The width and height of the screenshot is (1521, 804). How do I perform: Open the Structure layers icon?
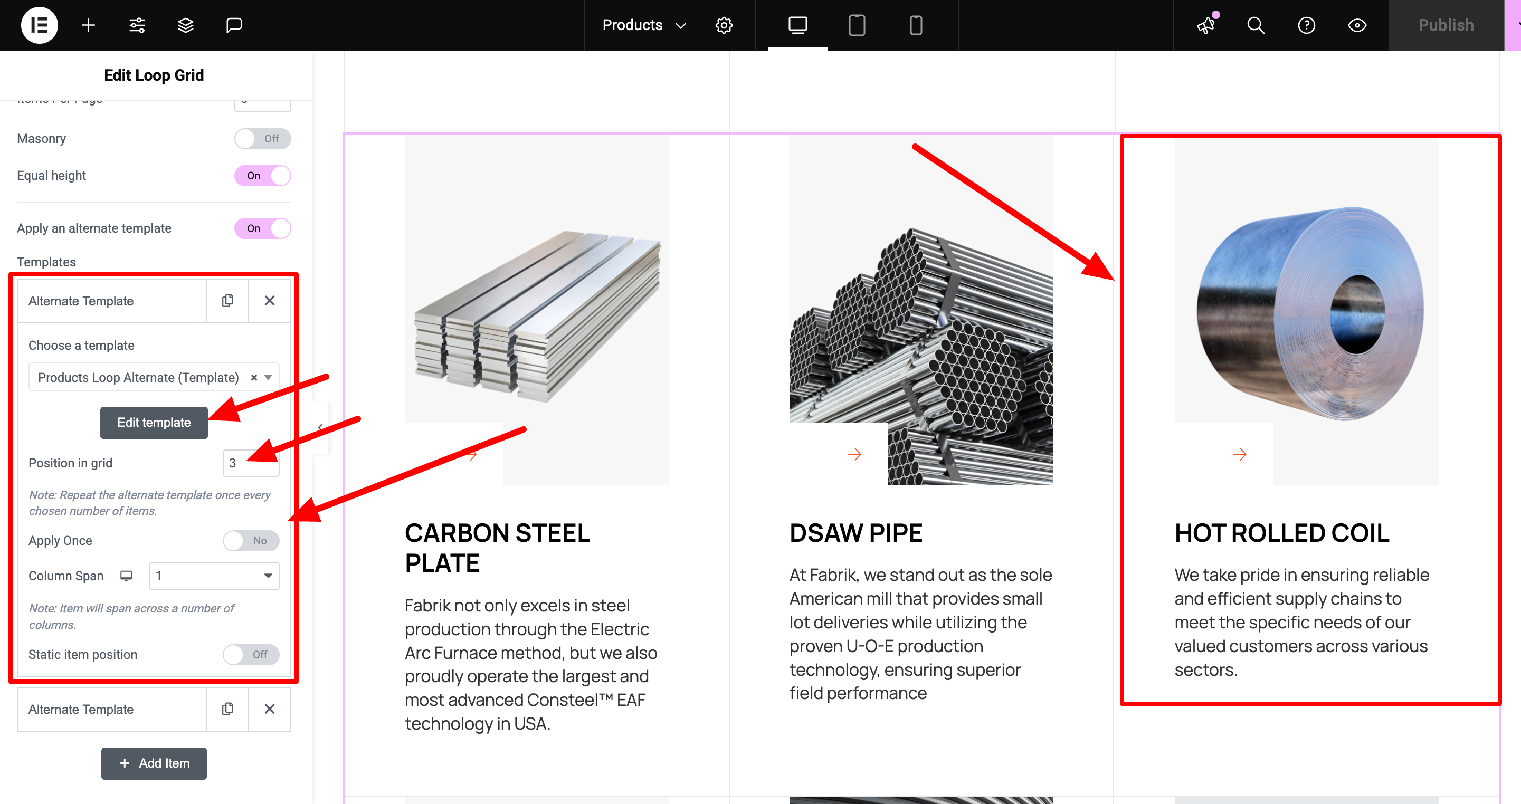pyautogui.click(x=185, y=25)
